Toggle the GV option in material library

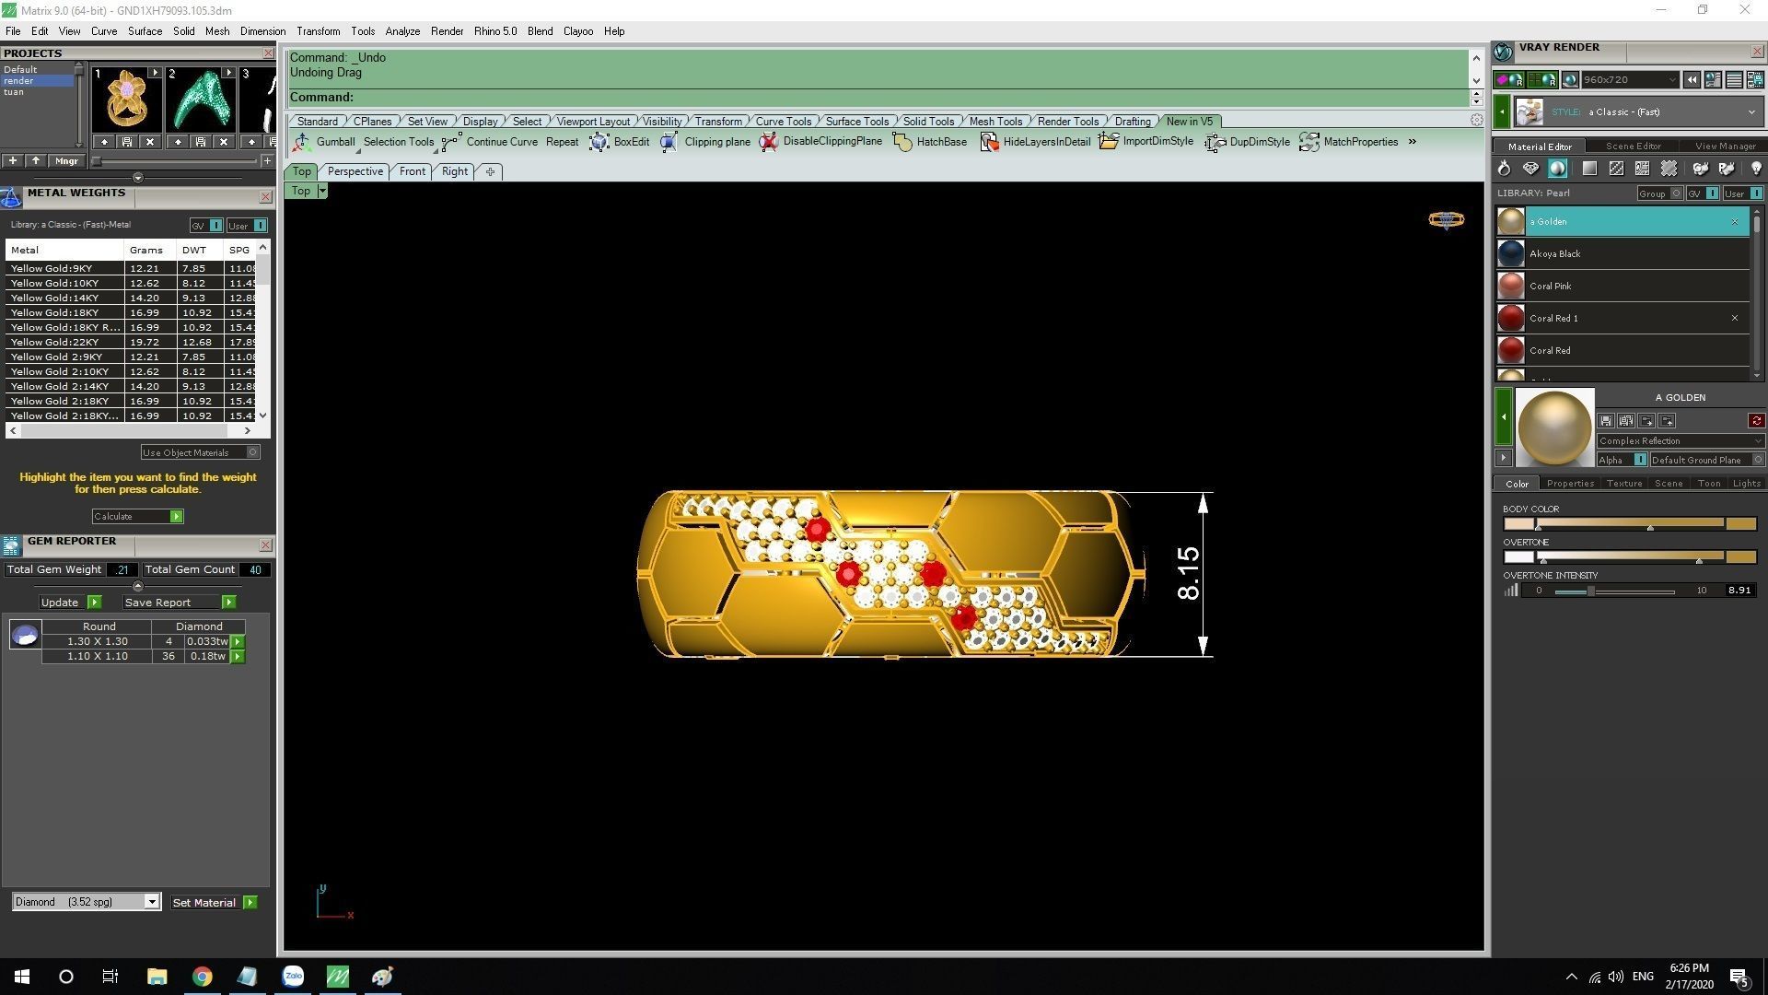coord(1703,193)
